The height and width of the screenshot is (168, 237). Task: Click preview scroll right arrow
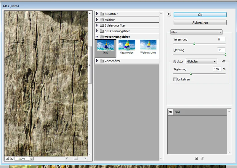85,158
